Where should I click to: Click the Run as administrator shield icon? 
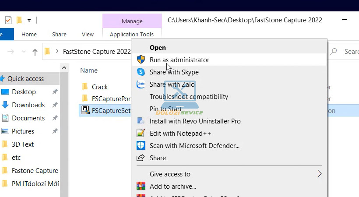tap(141, 60)
